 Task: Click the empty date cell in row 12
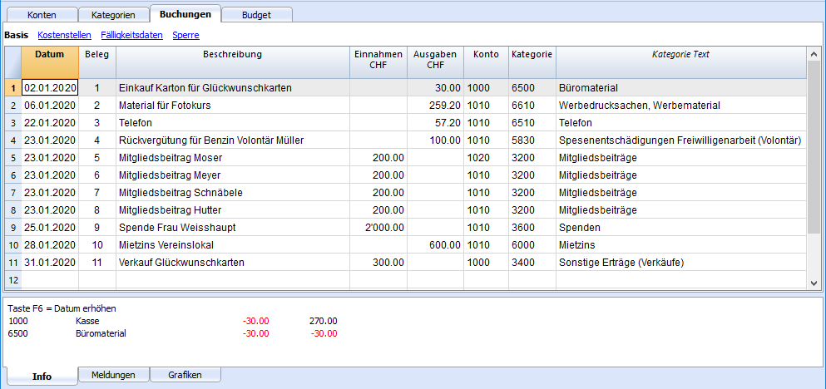(x=50, y=279)
